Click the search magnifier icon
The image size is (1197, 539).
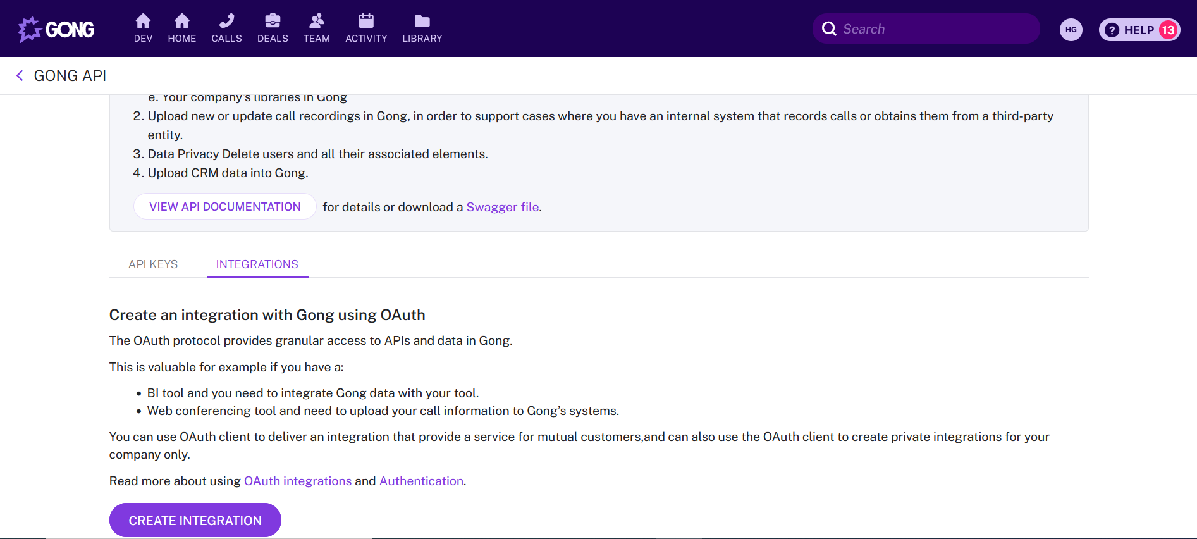tap(829, 28)
